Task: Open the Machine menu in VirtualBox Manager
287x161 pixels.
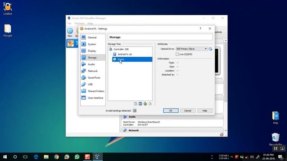Action: tap(79, 24)
